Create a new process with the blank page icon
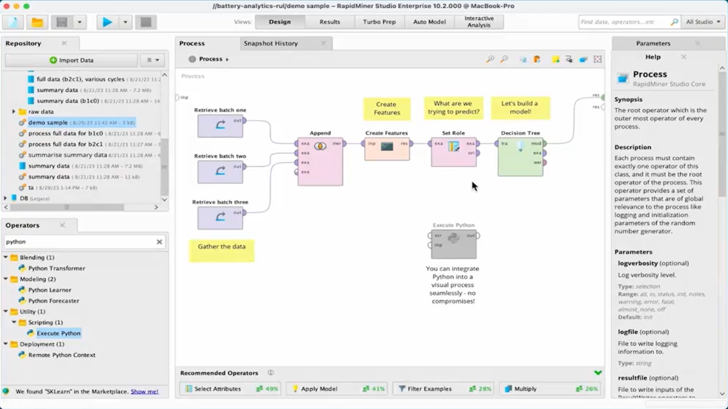Image resolution: width=728 pixels, height=409 pixels. 13,22
